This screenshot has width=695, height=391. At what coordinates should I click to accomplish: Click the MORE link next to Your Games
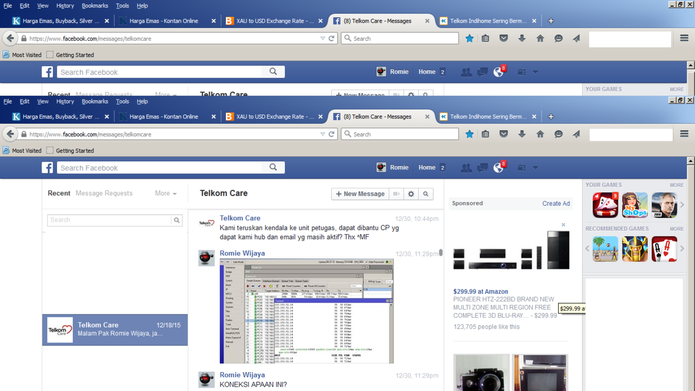(x=677, y=185)
